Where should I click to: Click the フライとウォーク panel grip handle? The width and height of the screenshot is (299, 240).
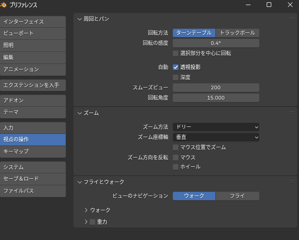(291, 182)
